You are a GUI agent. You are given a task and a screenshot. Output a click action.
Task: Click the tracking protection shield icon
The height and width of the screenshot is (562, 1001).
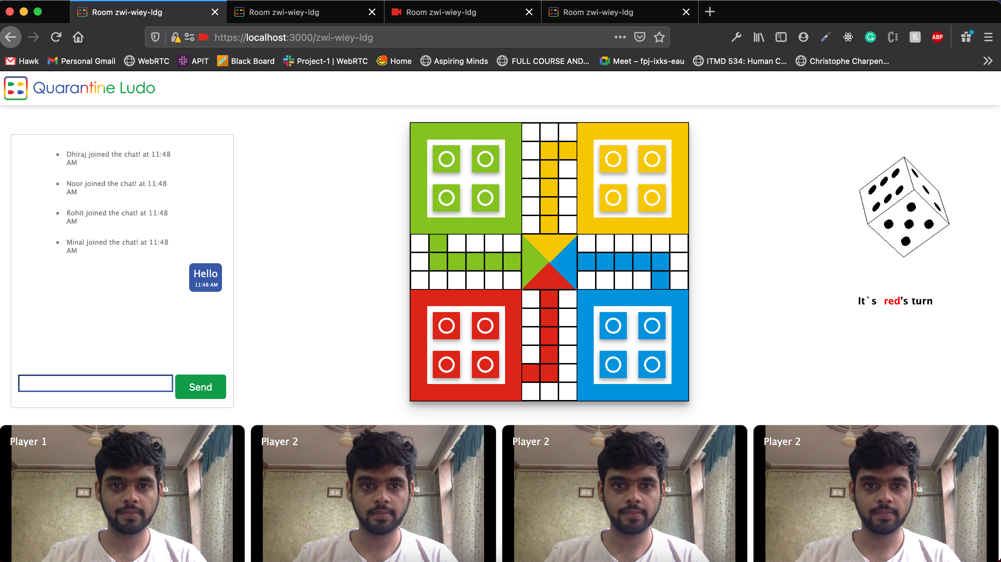(155, 37)
